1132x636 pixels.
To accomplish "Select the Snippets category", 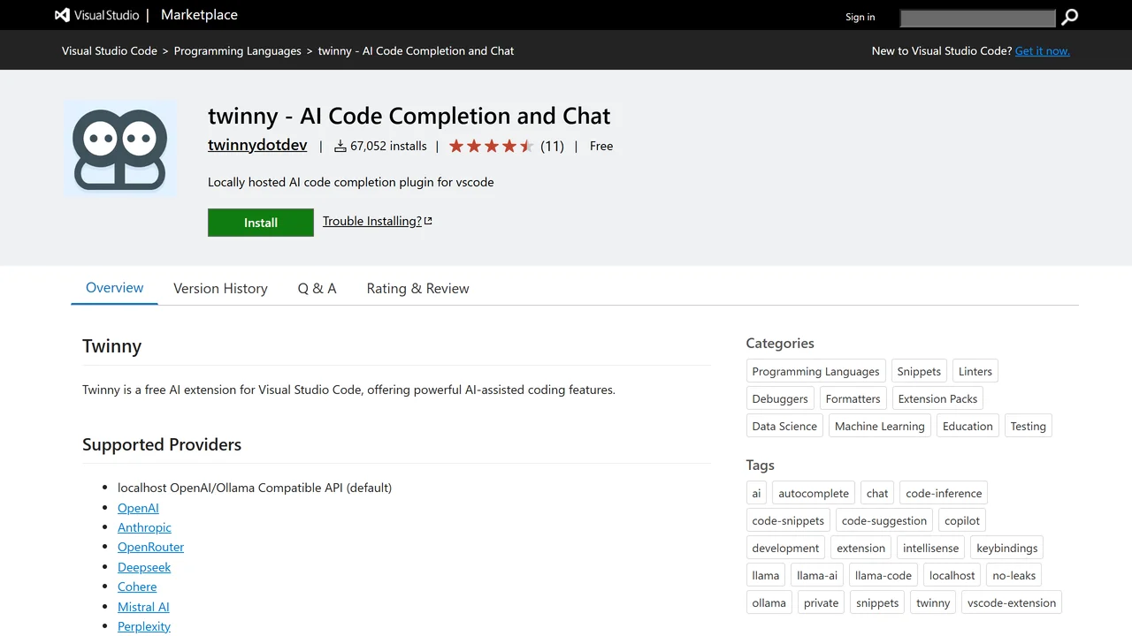I will click(x=919, y=371).
